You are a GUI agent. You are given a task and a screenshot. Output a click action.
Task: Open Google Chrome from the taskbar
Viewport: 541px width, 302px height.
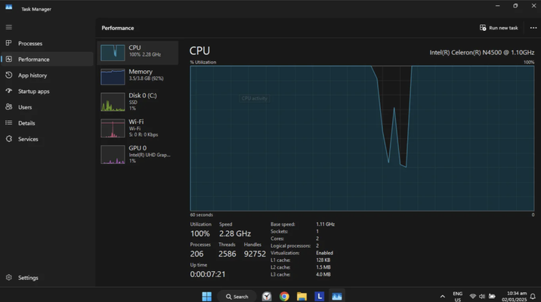(x=284, y=296)
